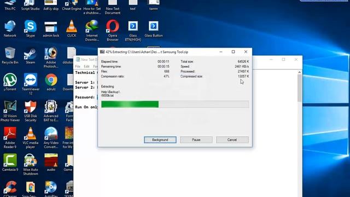350x197 pixels.
Task: Launch Steam from desktop
Action: [x=31, y=56]
